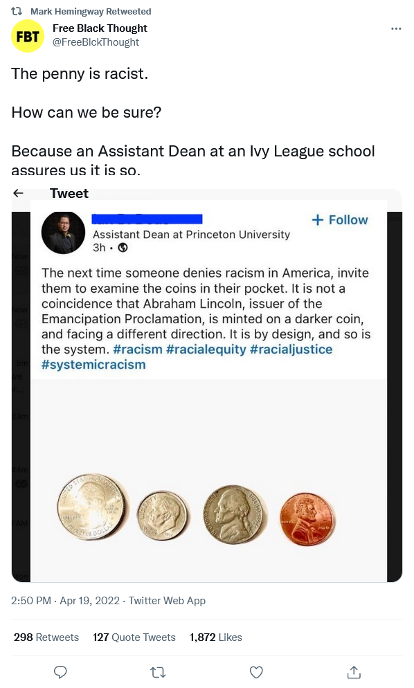This screenshot has height=688, width=414.
Task: Open the #racism hashtag
Action: (x=137, y=350)
